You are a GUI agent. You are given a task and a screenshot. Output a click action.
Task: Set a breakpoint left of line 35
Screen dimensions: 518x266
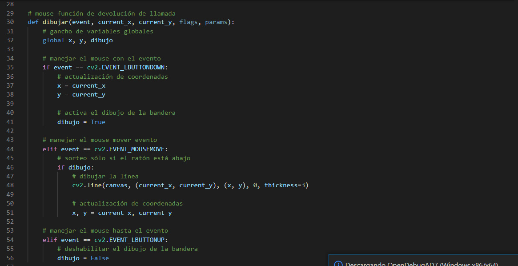pyautogui.click(x=20, y=67)
